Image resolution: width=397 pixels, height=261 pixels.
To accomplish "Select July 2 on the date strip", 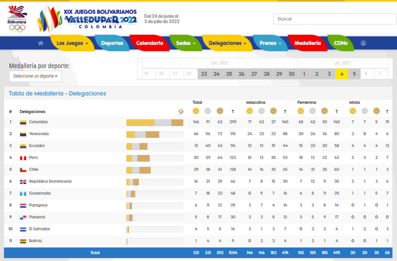I will coord(316,74).
